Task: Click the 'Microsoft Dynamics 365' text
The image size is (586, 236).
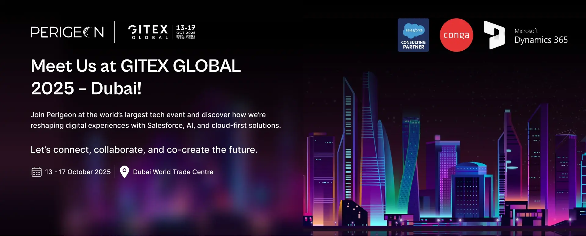Action: click(x=541, y=36)
